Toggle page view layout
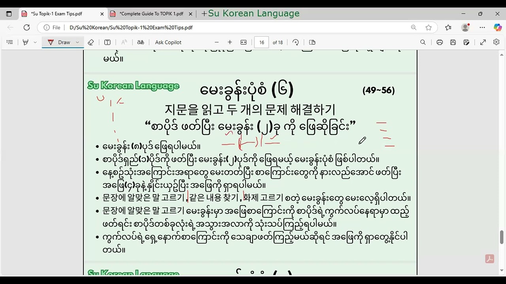The height and width of the screenshot is (284, 506). point(312,42)
